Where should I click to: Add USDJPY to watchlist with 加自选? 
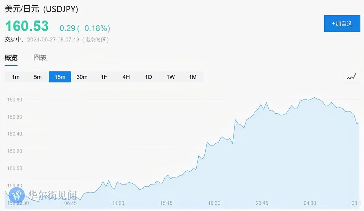point(342,24)
